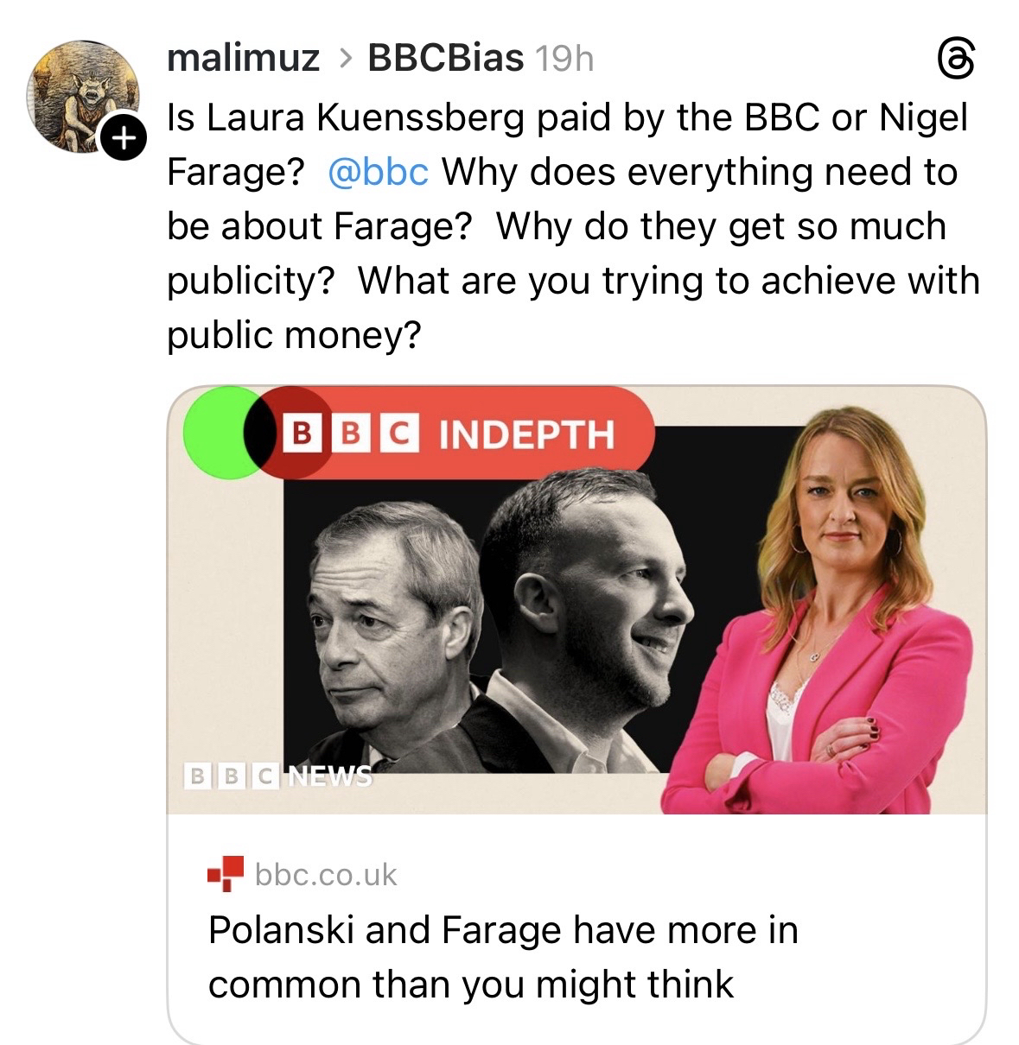Image resolution: width=1019 pixels, height=1045 pixels.
Task: Tap the plus follow badge on avatar
Action: 124,138
